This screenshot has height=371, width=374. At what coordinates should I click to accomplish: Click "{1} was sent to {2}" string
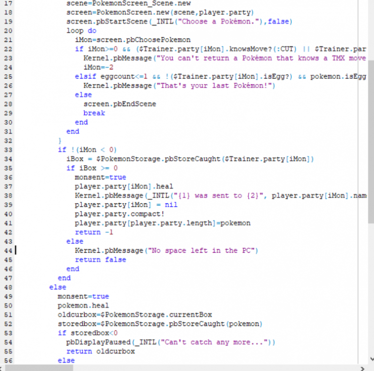(218, 196)
